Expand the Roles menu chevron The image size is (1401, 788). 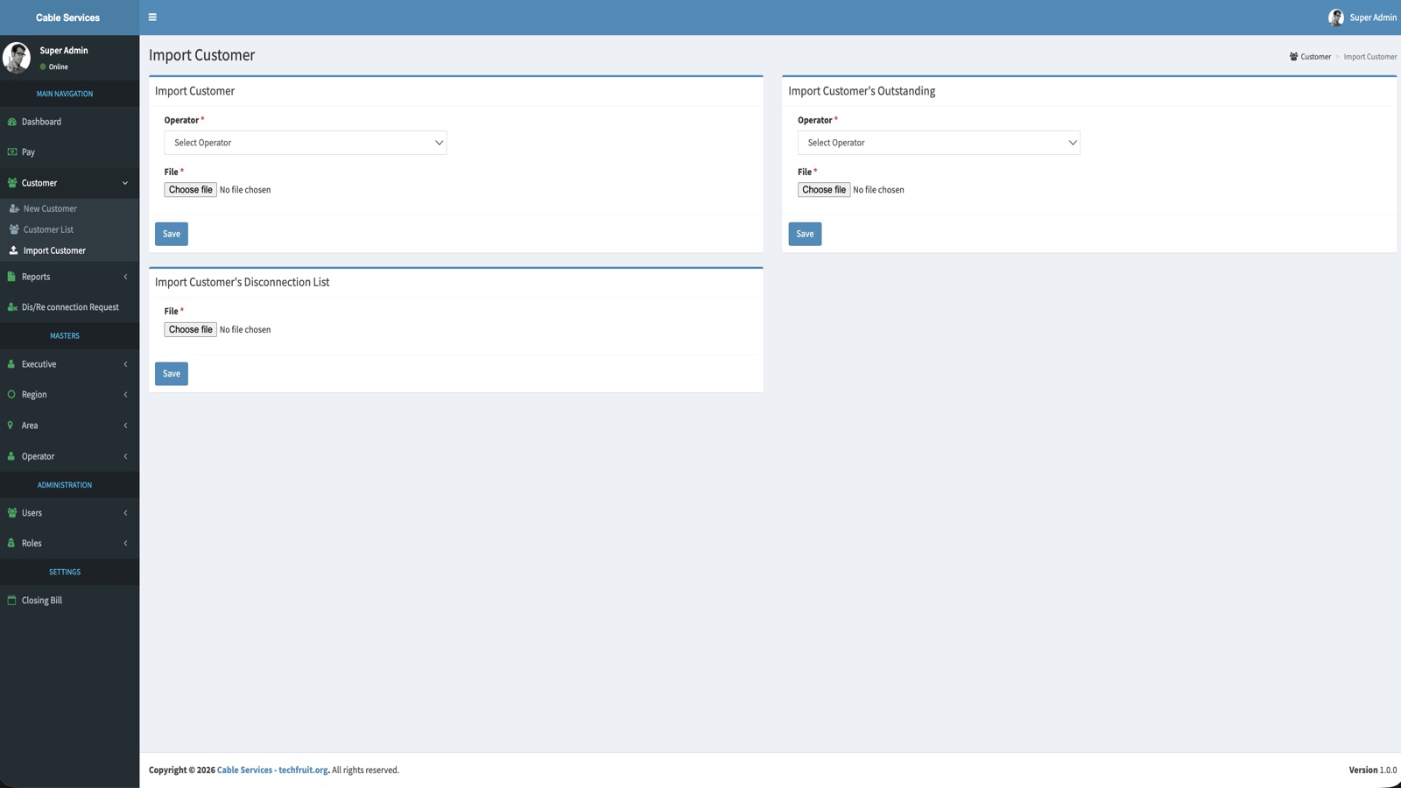(x=125, y=543)
